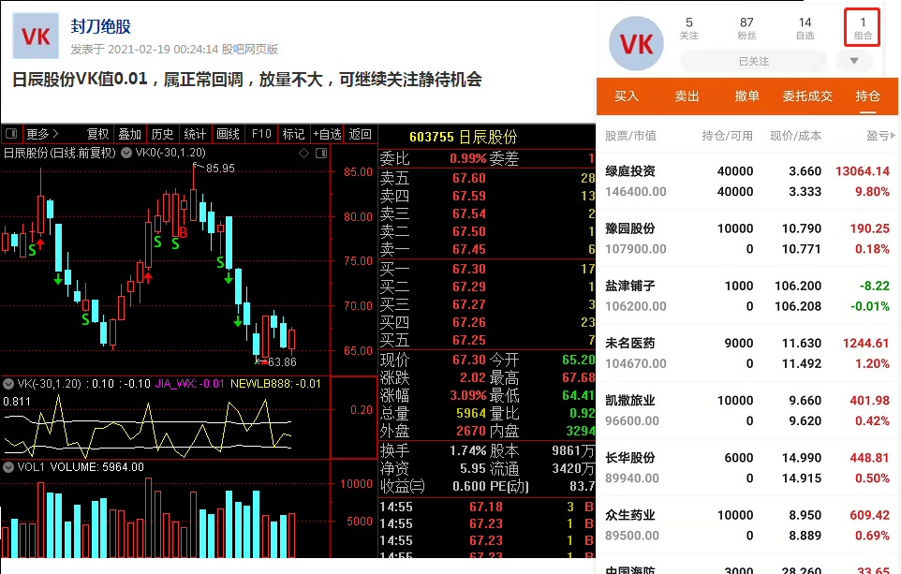The image size is (901, 574).
Task: Click the 换手 1.74% turnover value
Action: [467, 451]
